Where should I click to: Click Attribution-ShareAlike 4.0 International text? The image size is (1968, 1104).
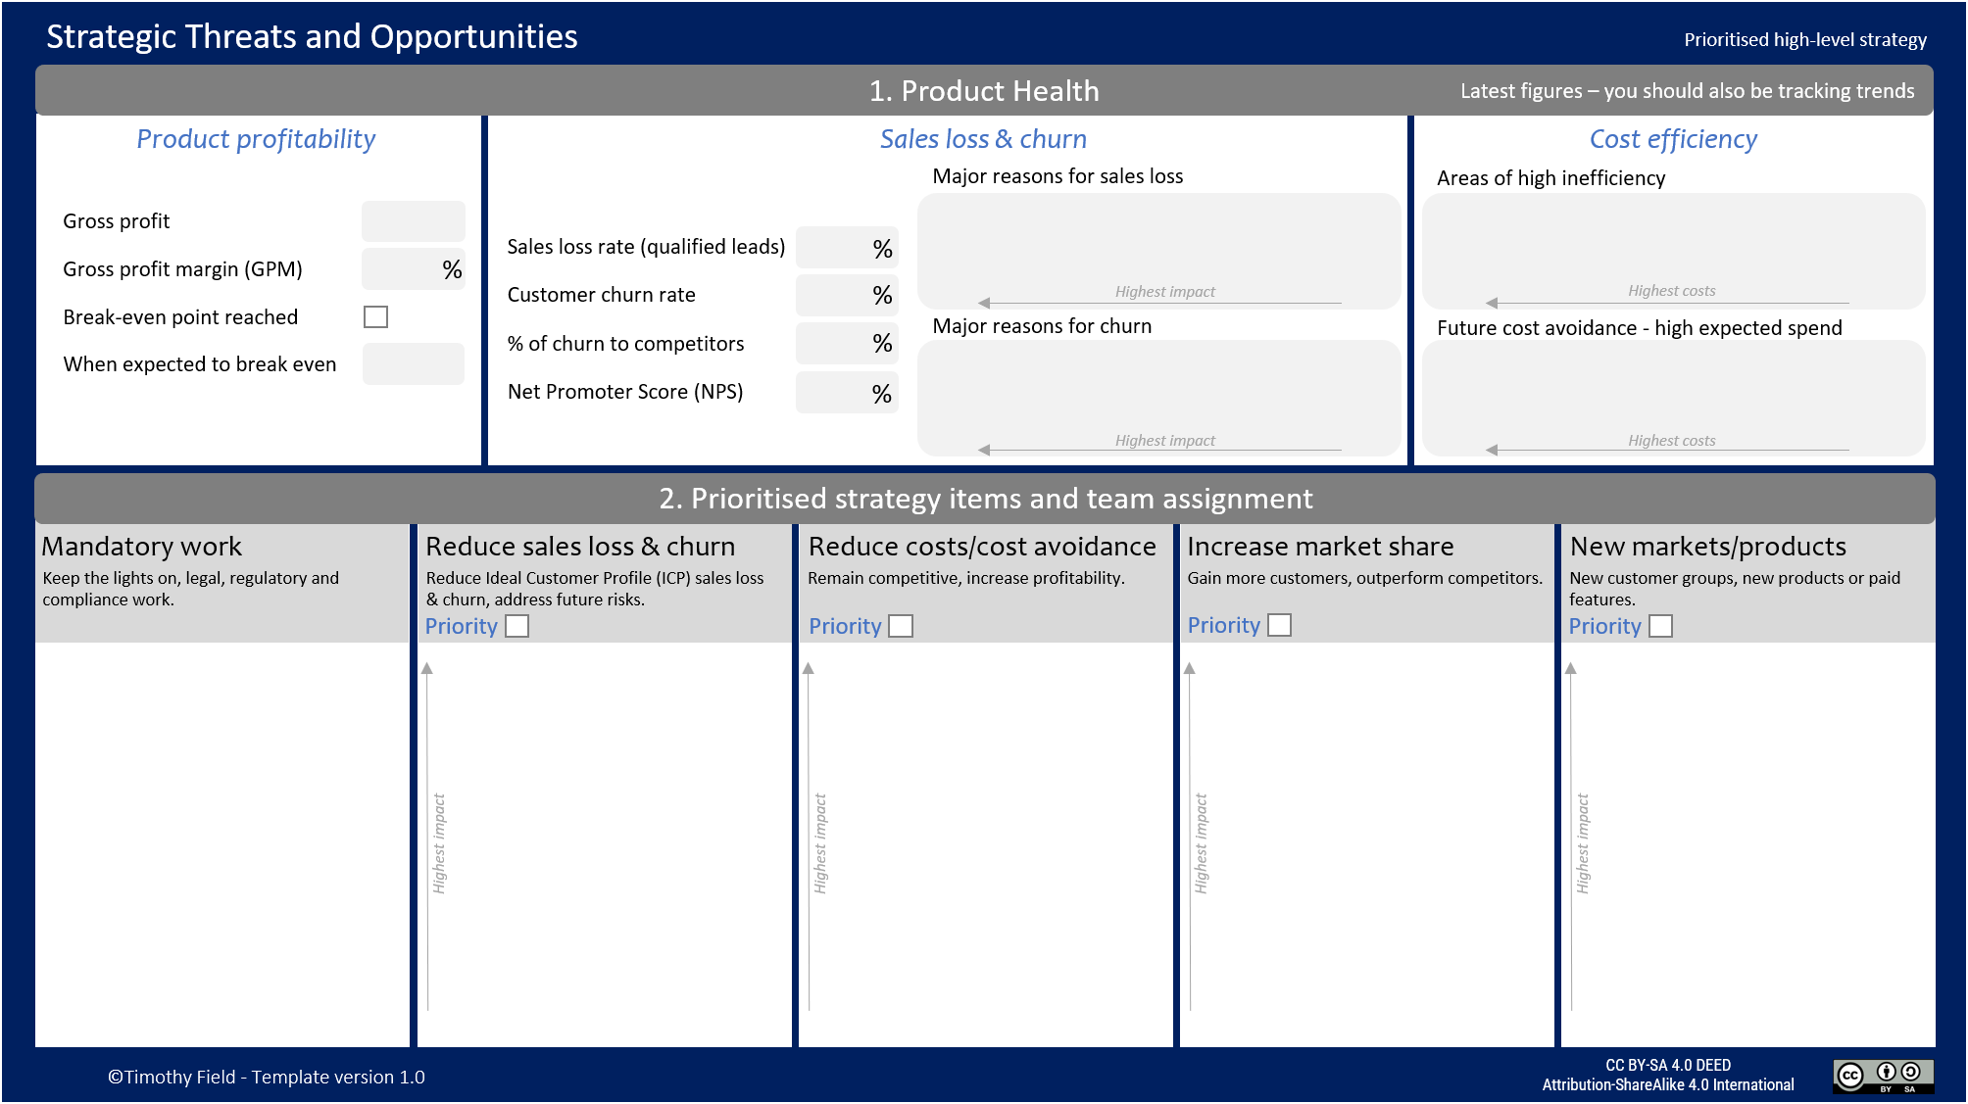pyautogui.click(x=1668, y=1084)
